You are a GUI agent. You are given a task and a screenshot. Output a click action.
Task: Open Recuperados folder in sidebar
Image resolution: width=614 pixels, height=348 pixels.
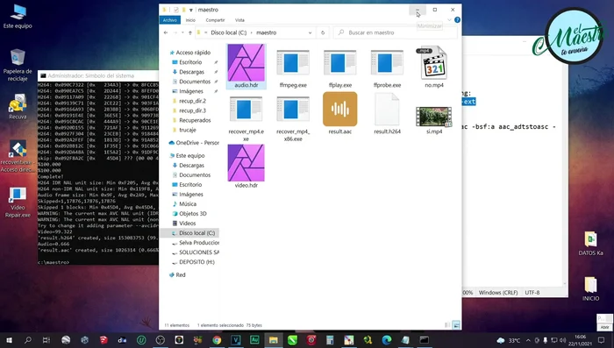(x=195, y=120)
